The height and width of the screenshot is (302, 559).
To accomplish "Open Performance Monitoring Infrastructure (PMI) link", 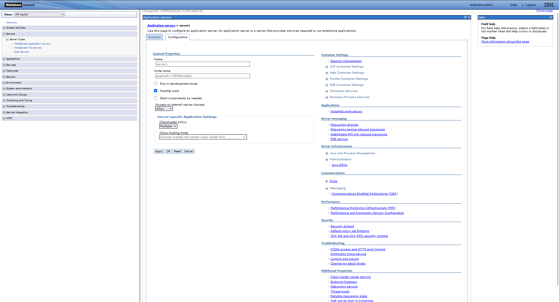I will pyautogui.click(x=363, y=208).
